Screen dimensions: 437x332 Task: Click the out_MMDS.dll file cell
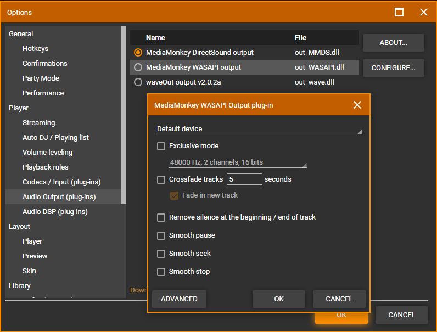pyautogui.click(x=317, y=52)
